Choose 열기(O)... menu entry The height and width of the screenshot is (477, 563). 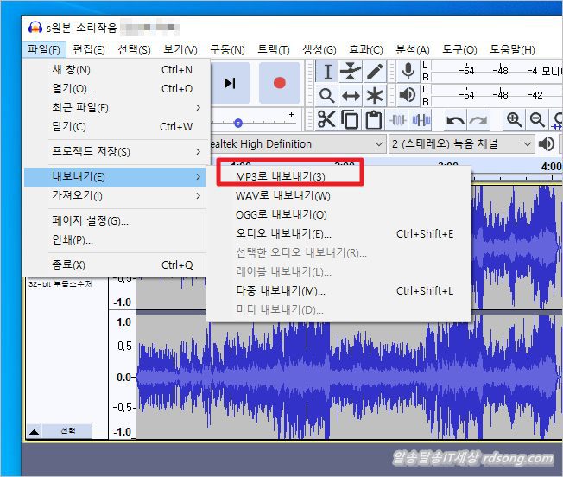[x=115, y=89]
